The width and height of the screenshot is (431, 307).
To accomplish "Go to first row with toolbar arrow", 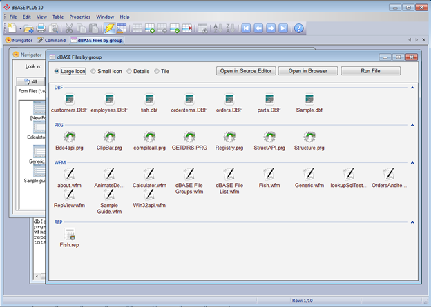I will tap(246, 28).
